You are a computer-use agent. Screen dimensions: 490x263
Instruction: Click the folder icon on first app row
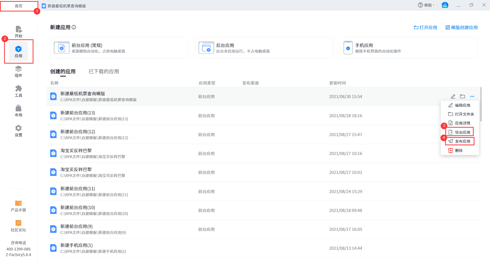click(462, 97)
